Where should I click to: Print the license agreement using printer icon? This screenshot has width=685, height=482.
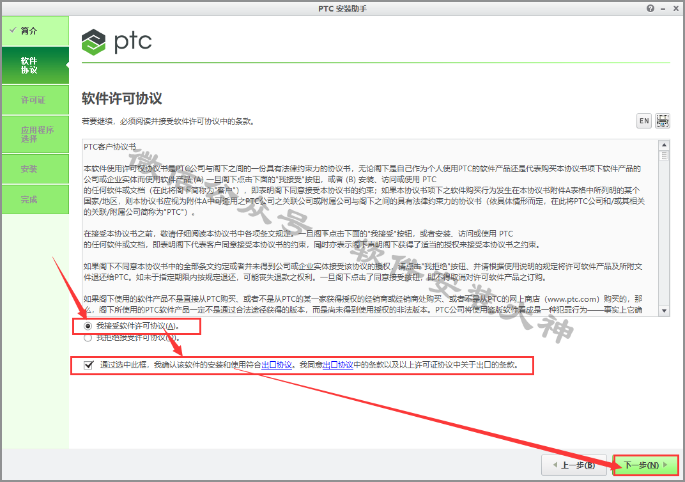(663, 121)
